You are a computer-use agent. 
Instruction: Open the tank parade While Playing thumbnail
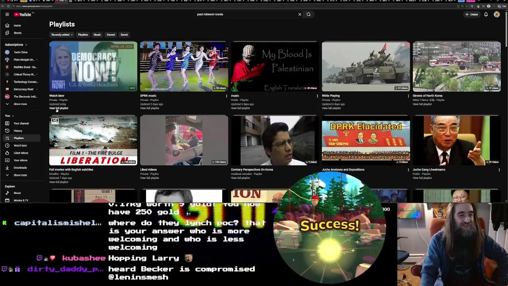(x=366, y=67)
